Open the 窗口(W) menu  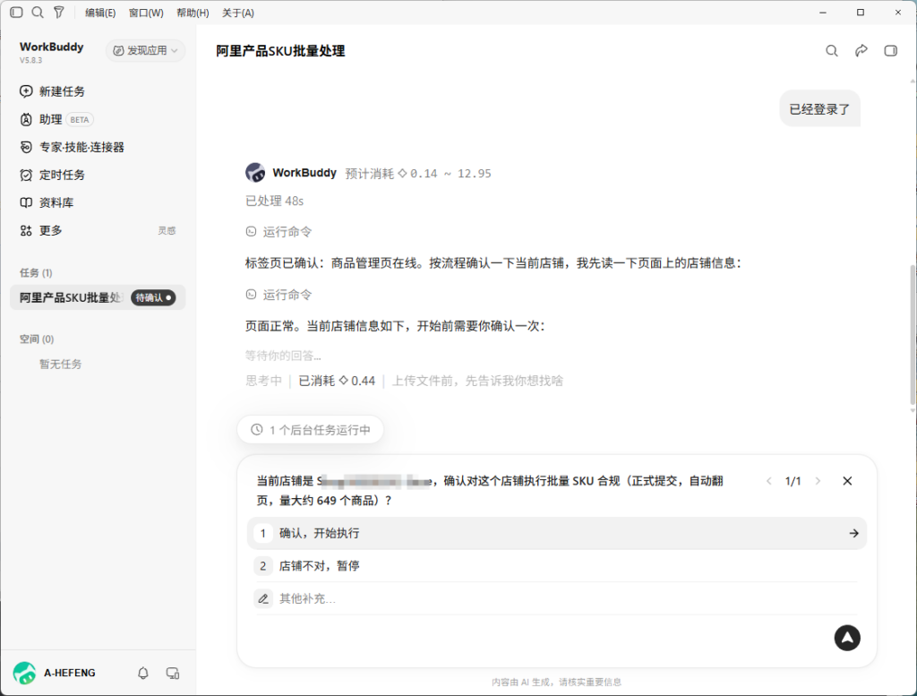click(x=146, y=13)
